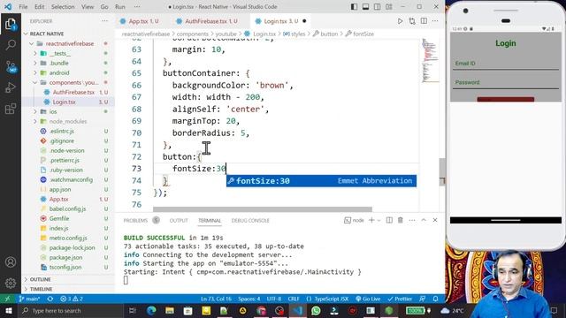Open the Search view in activity bar
566x318 pixels.
coord(11,45)
